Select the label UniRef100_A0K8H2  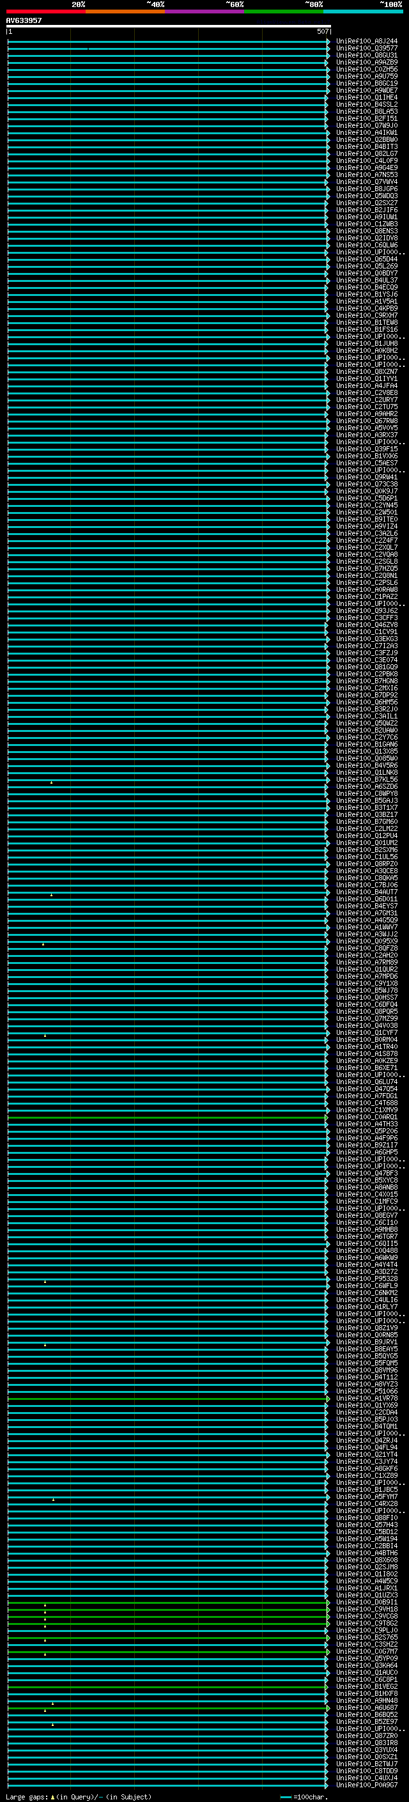(367, 350)
